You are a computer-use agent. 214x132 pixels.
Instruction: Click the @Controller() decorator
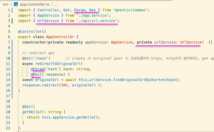[32, 32]
